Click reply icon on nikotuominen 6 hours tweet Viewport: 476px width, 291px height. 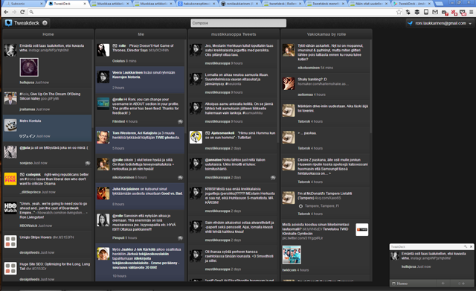point(180,177)
